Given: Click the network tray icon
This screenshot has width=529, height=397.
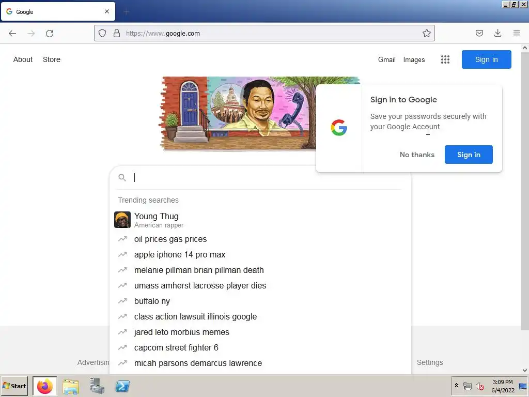Looking at the screenshot, I should [467, 386].
